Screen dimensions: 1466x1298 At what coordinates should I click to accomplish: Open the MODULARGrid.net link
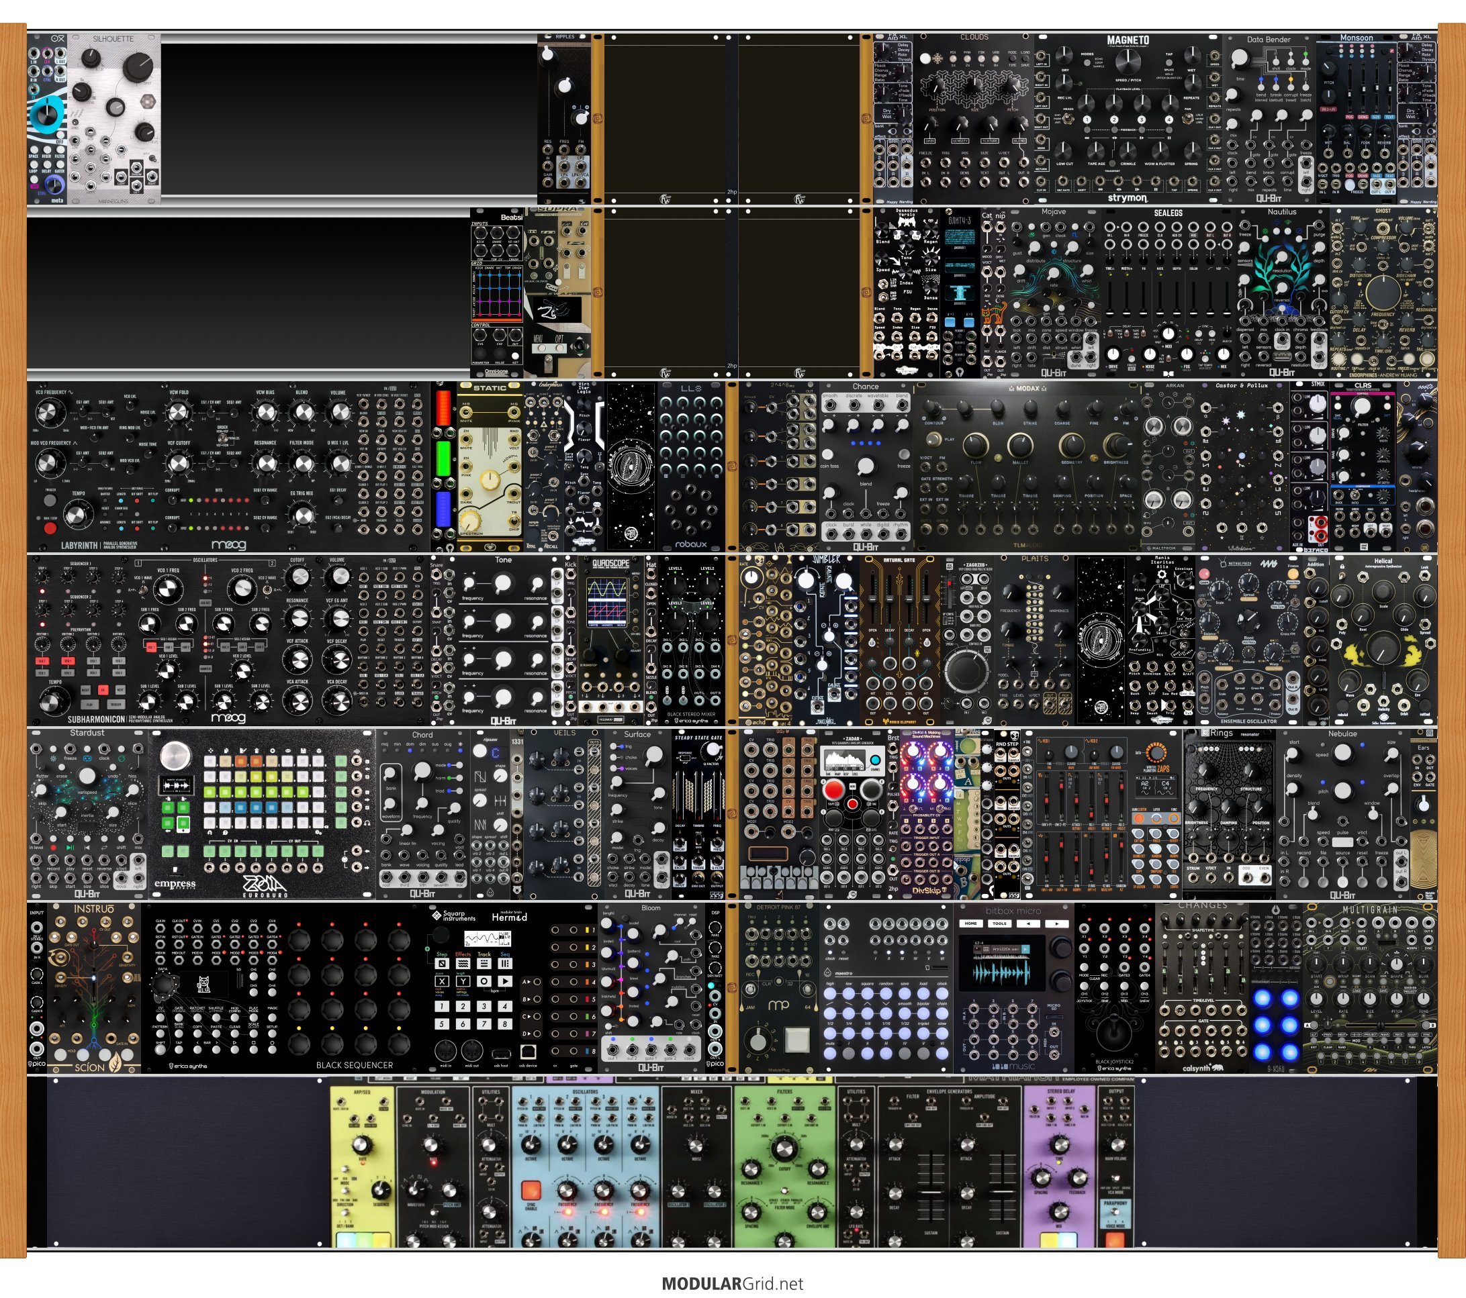tap(732, 1283)
